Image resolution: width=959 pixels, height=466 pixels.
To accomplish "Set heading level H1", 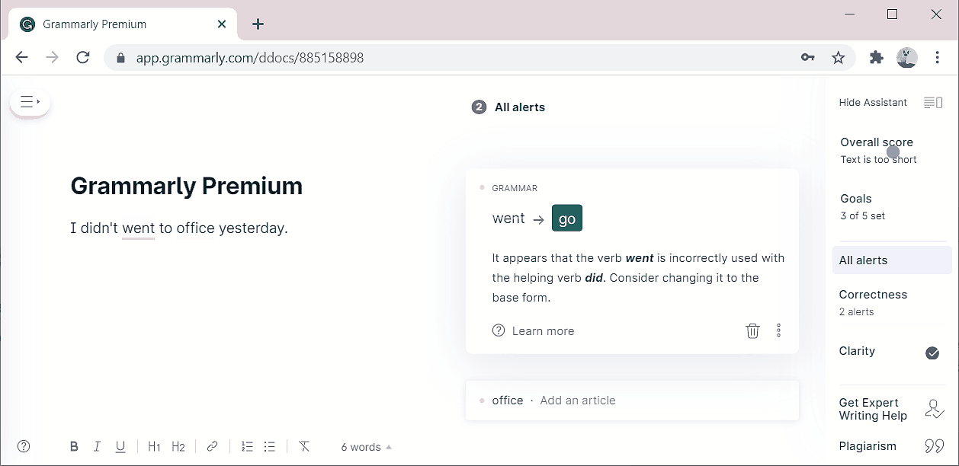I will [x=154, y=447].
